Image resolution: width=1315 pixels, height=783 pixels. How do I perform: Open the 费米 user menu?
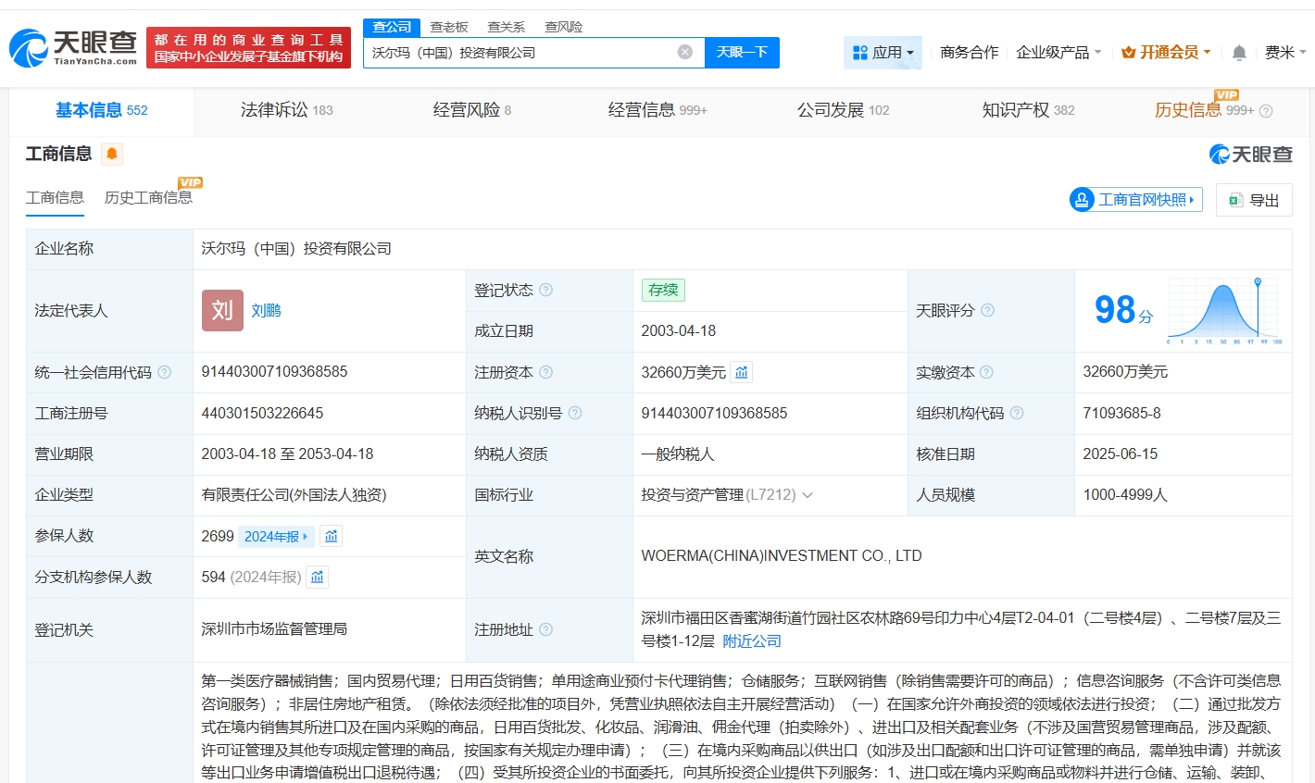pyautogui.click(x=1285, y=53)
